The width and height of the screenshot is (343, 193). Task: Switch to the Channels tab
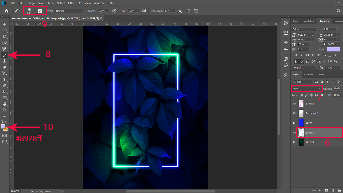(x=309, y=75)
